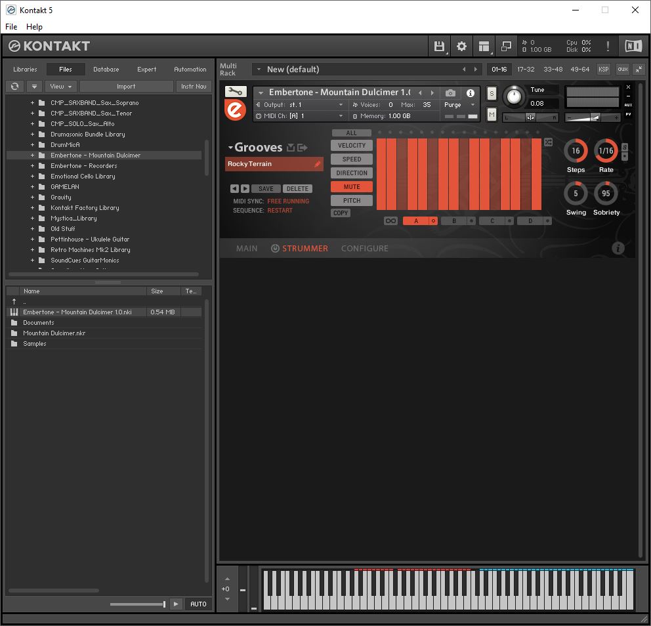Screen dimensions: 651x626
Task: Switch to the MAIN tab
Action: (247, 248)
